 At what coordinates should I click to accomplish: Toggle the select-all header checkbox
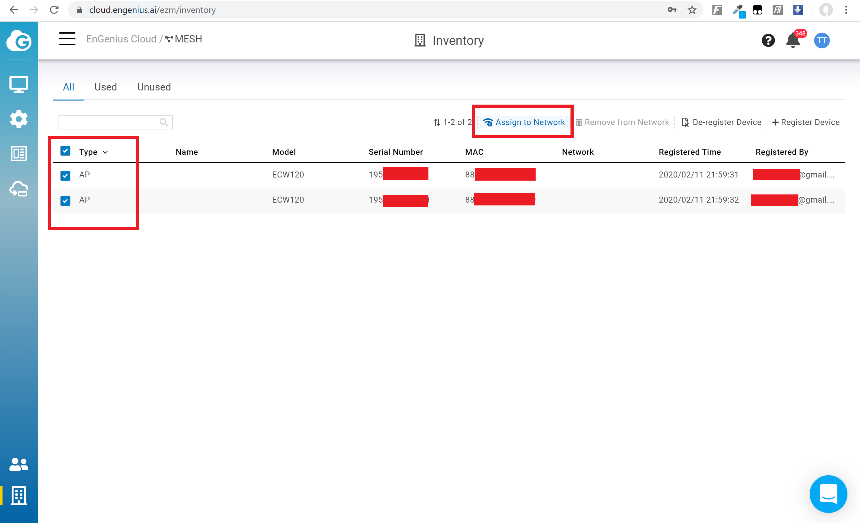(65, 151)
